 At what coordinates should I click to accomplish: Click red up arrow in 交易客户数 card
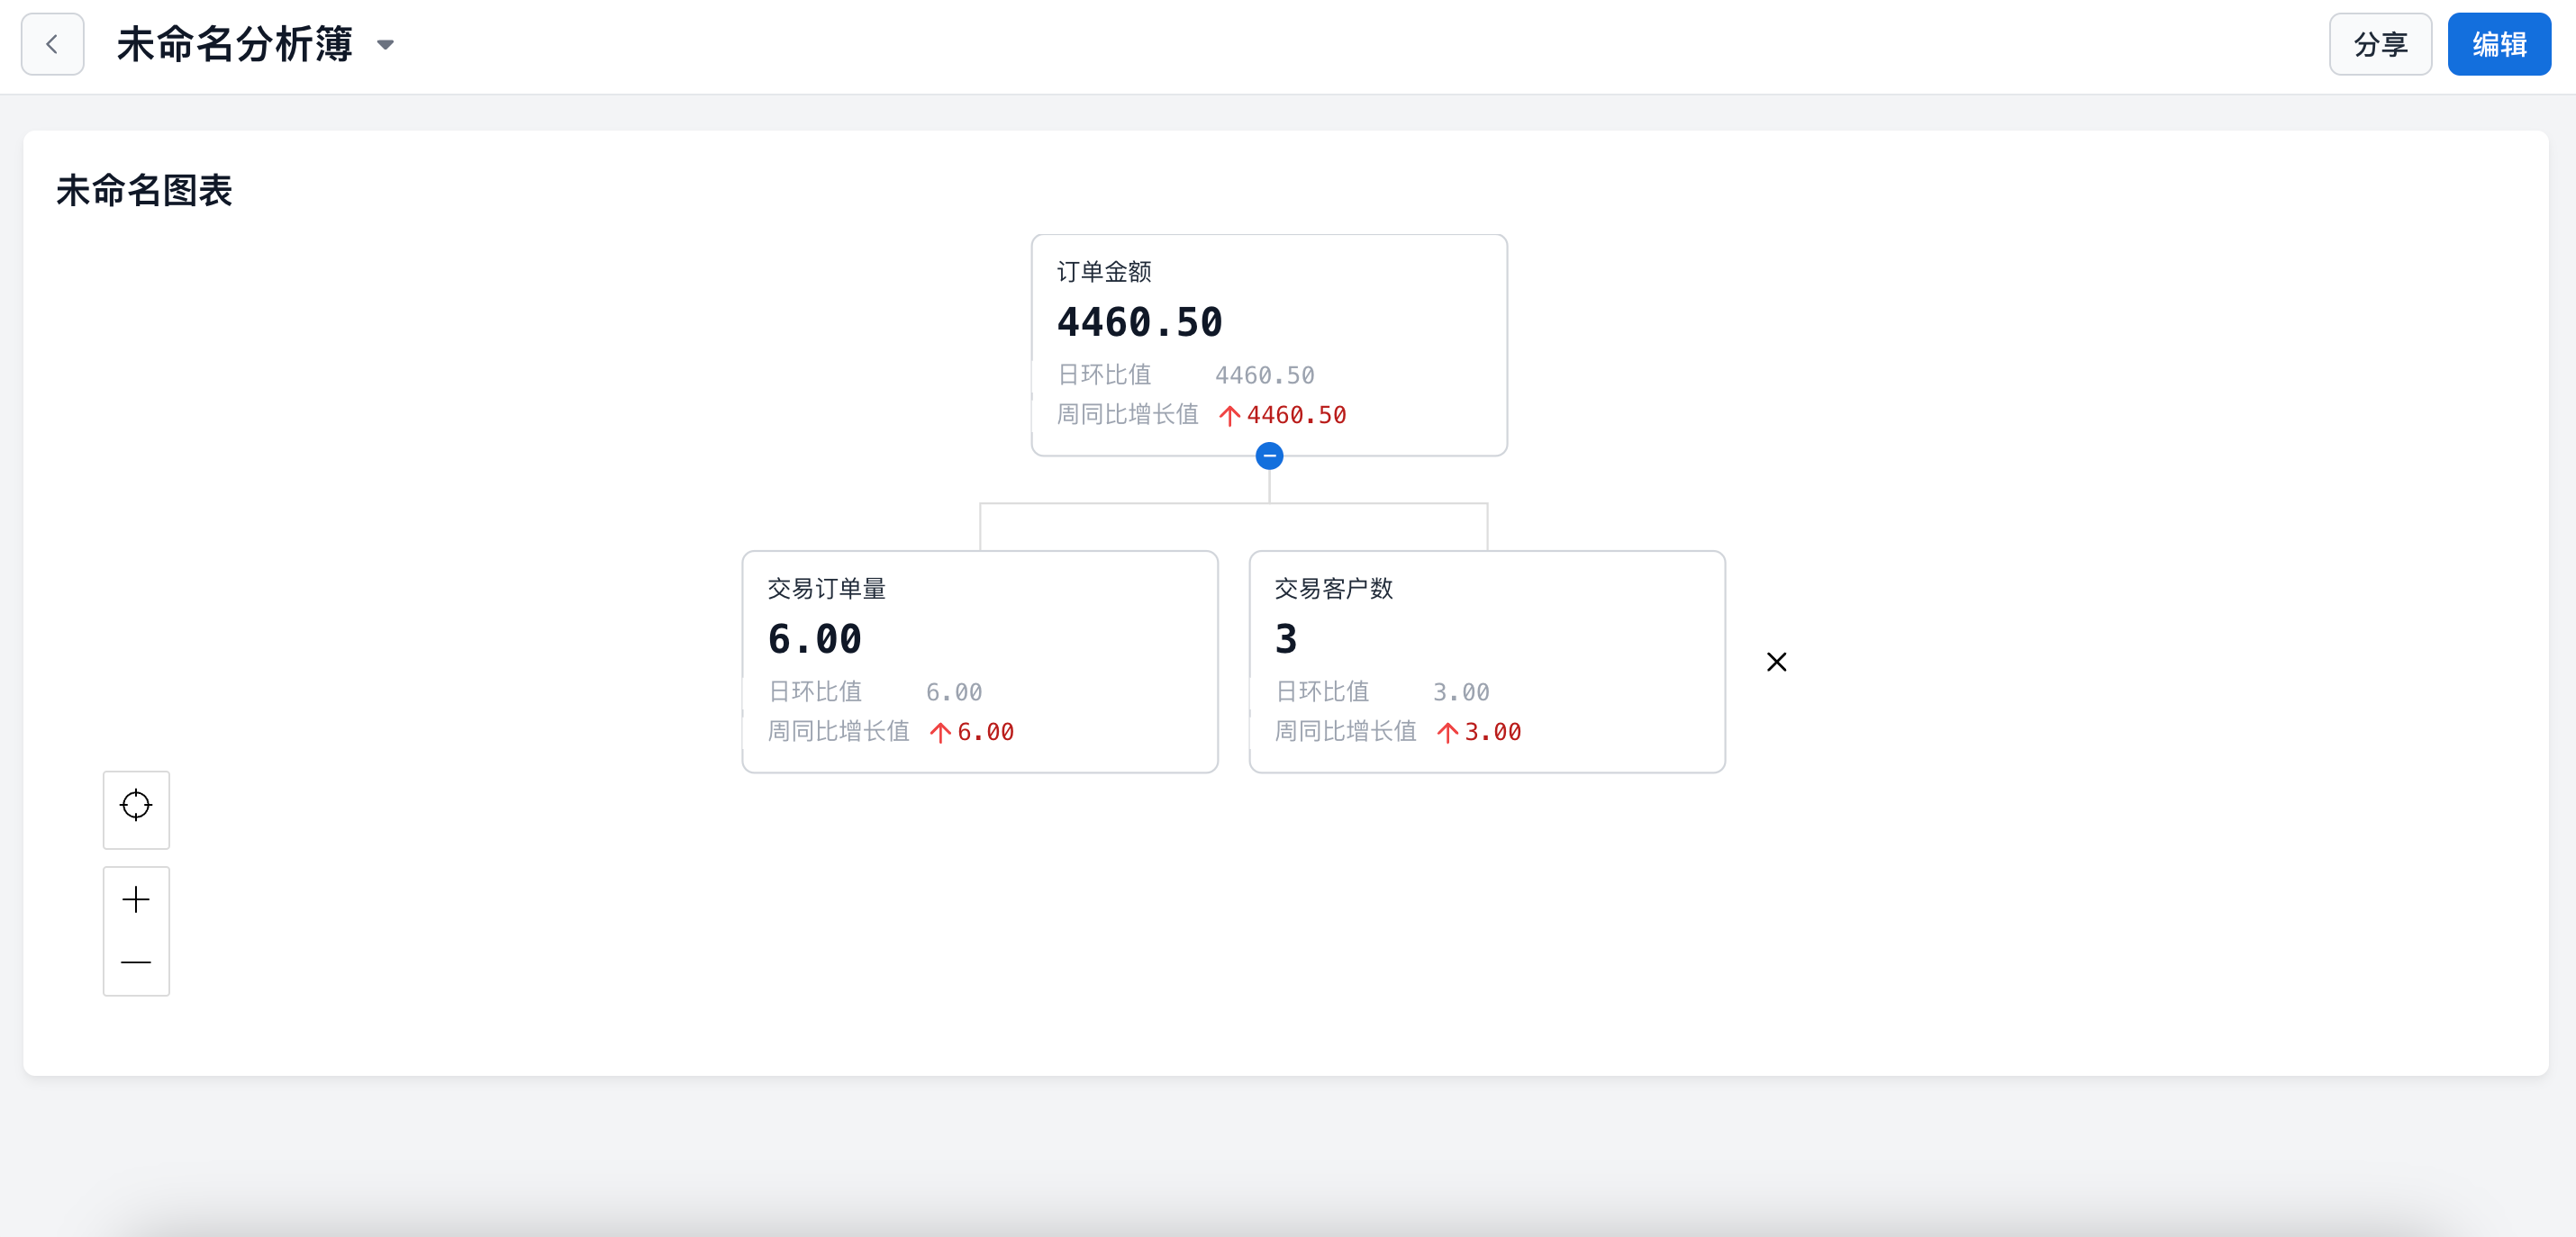click(1447, 733)
